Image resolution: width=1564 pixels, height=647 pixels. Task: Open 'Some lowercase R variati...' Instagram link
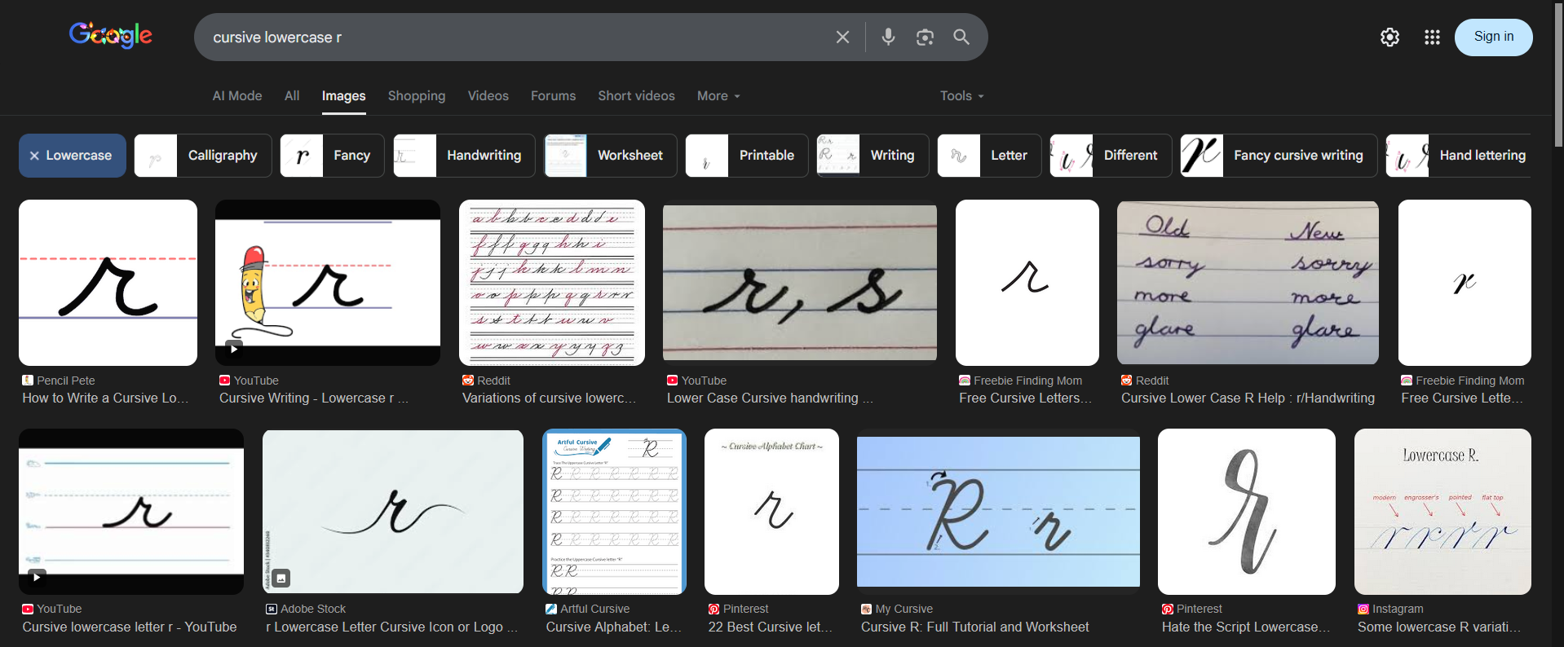[1439, 627]
